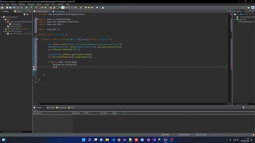Open the Run menu

pyautogui.click(x=53, y=4)
